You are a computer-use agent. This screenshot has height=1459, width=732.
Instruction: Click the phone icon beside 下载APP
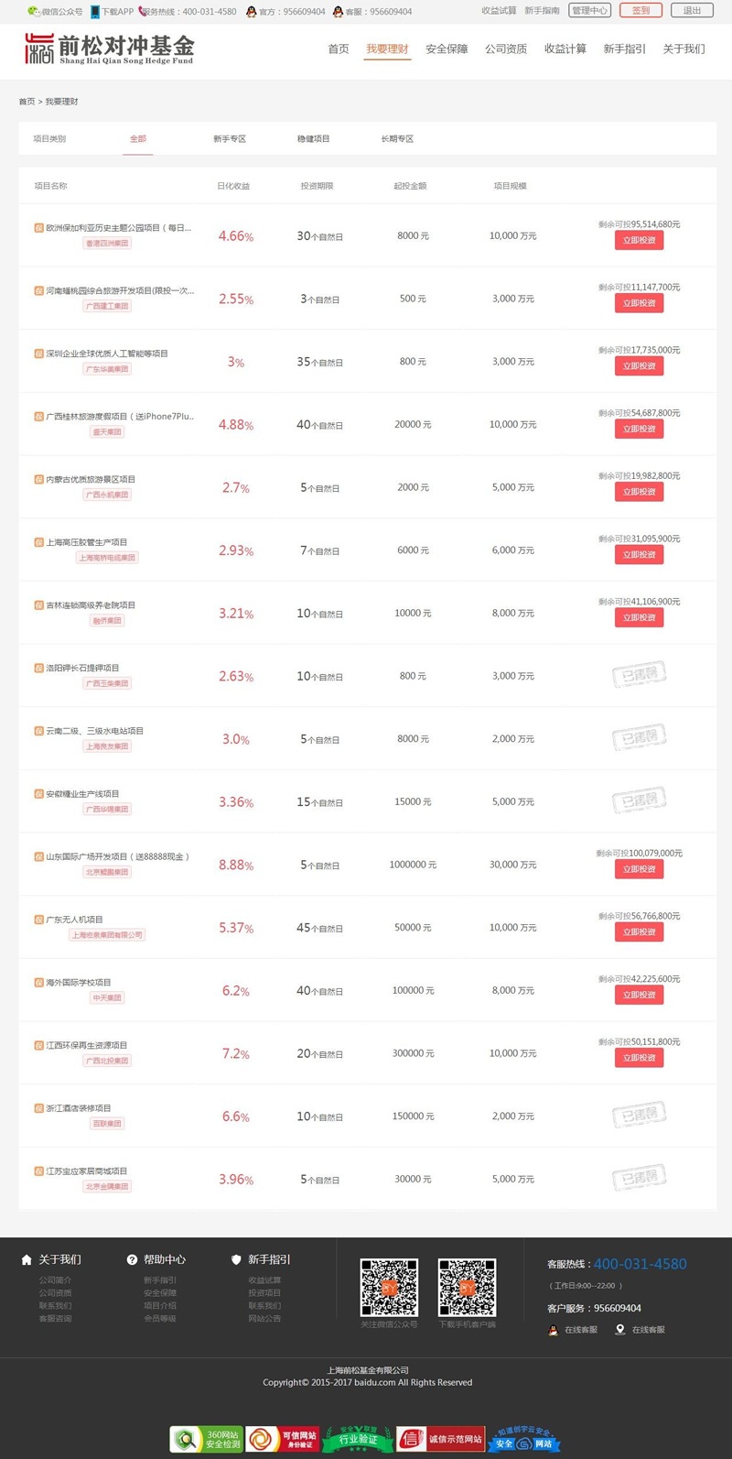(95, 12)
